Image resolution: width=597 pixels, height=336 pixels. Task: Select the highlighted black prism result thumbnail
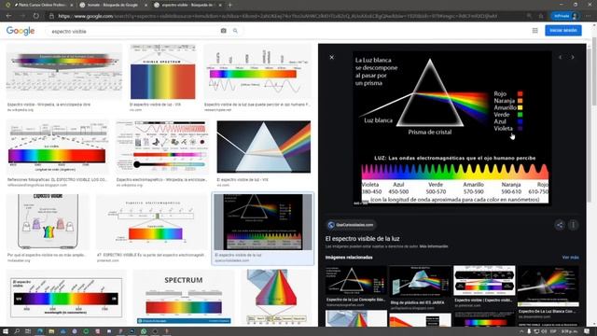coord(263,222)
